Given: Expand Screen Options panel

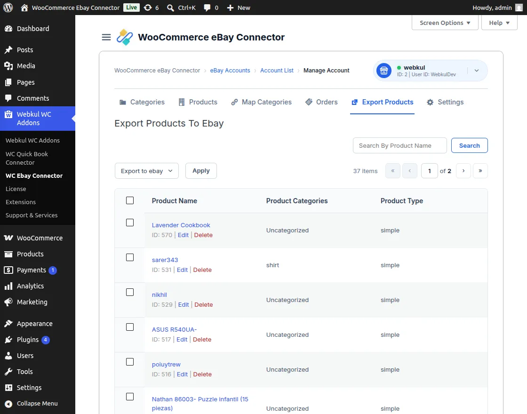Looking at the screenshot, I should tap(445, 23).
